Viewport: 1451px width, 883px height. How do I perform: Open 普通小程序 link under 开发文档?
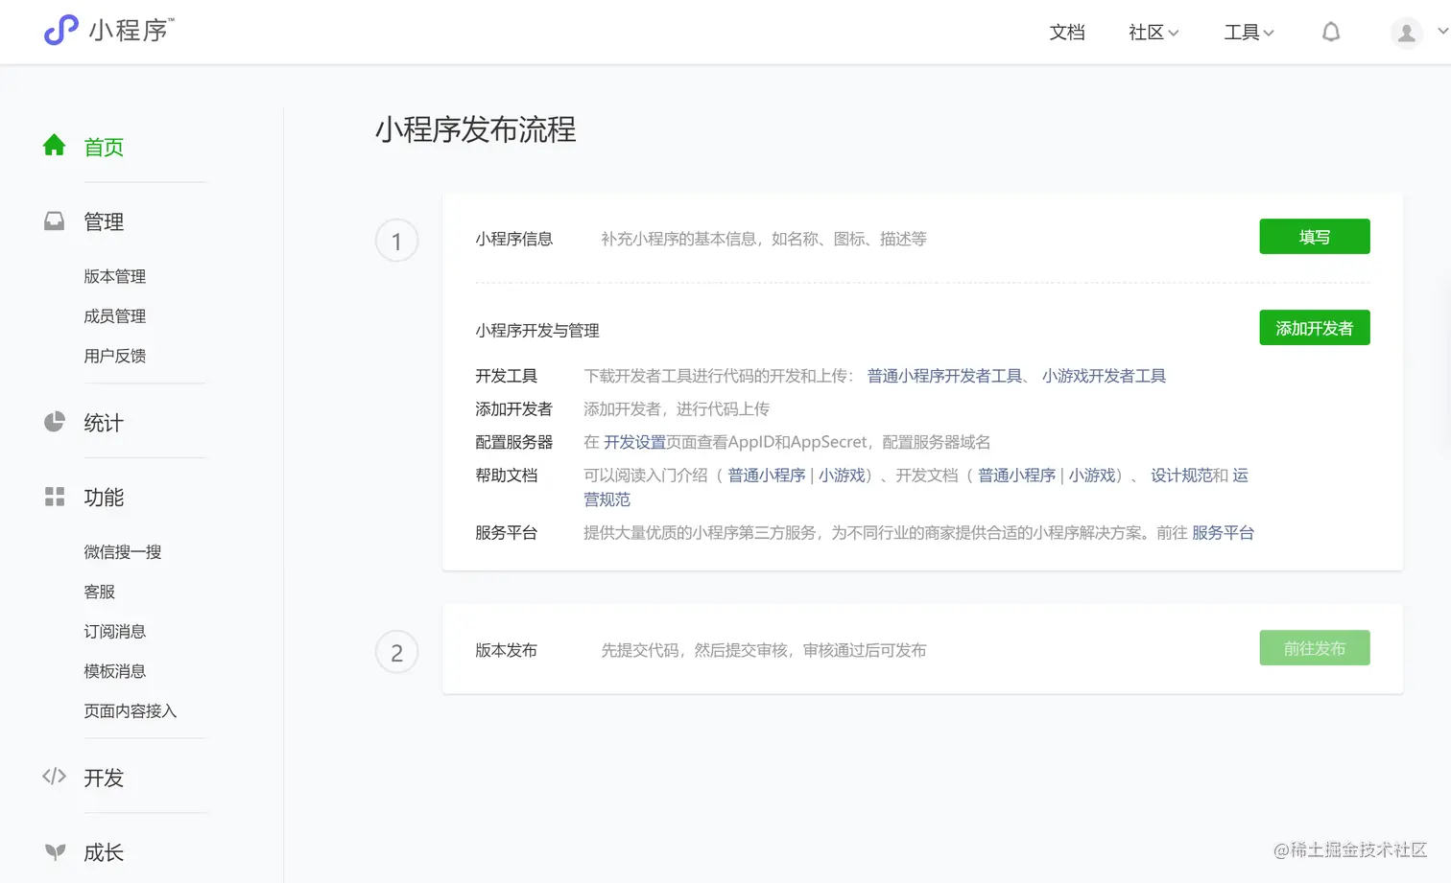point(1016,476)
